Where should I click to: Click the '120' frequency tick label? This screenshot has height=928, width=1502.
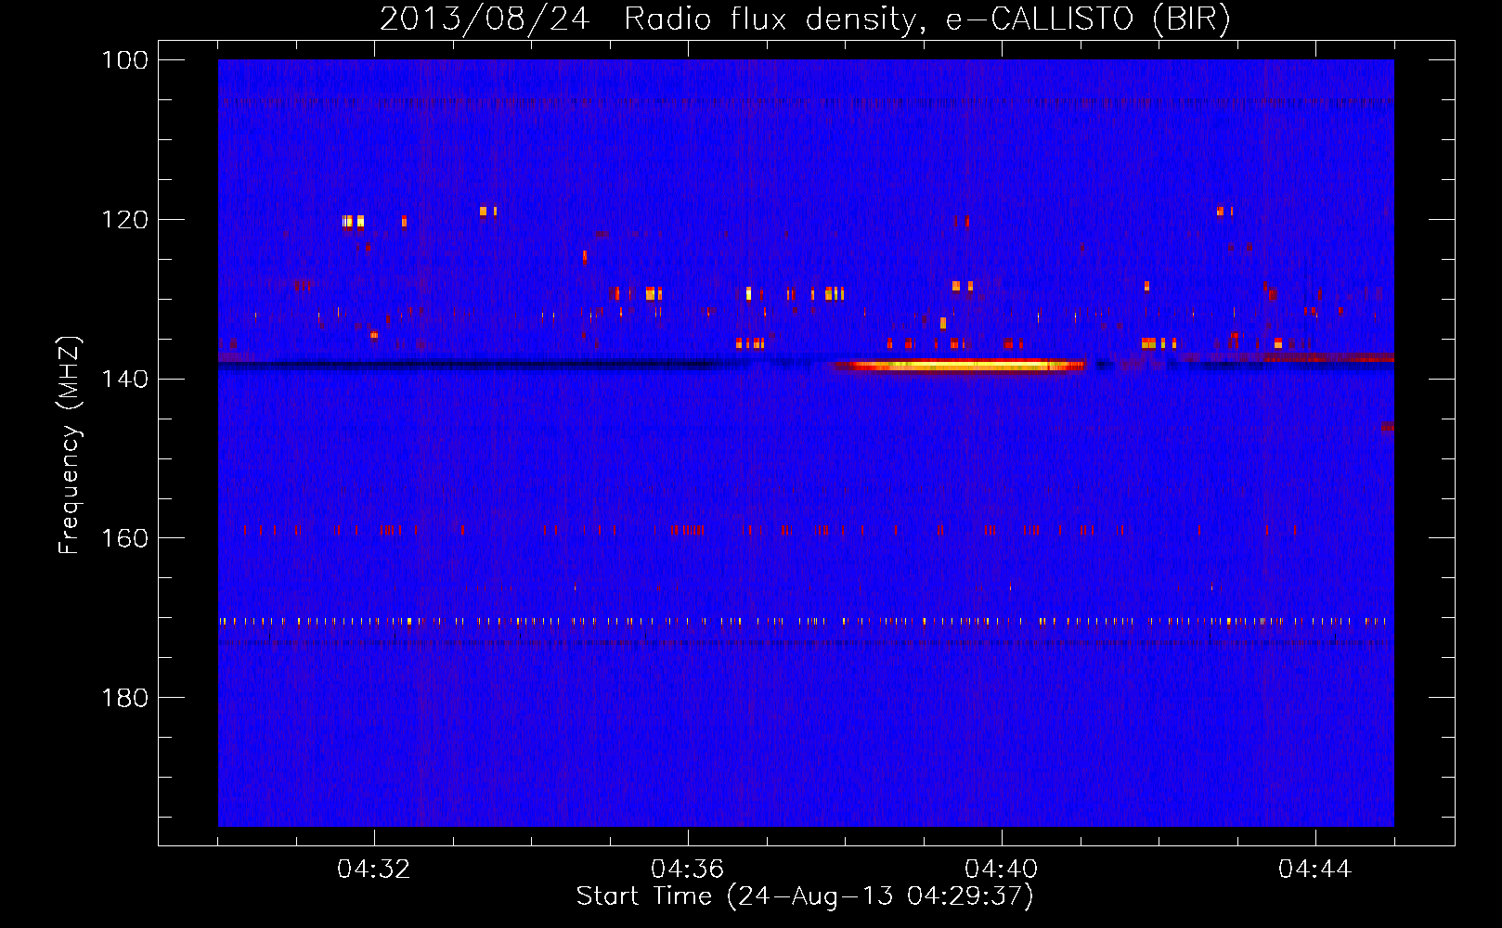click(124, 220)
